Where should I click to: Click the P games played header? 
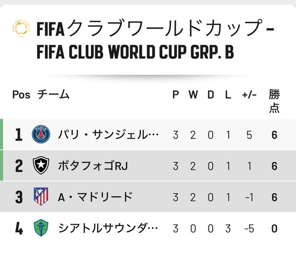click(176, 94)
